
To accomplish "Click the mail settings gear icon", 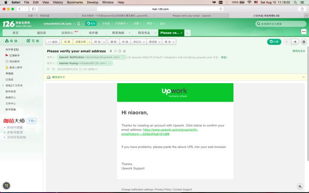I will click(304, 42).
